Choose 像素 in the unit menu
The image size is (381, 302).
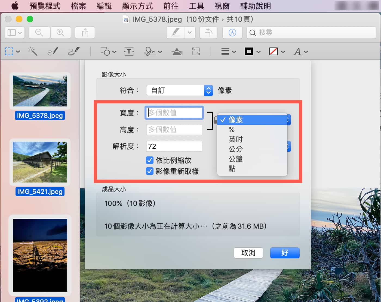click(x=252, y=120)
